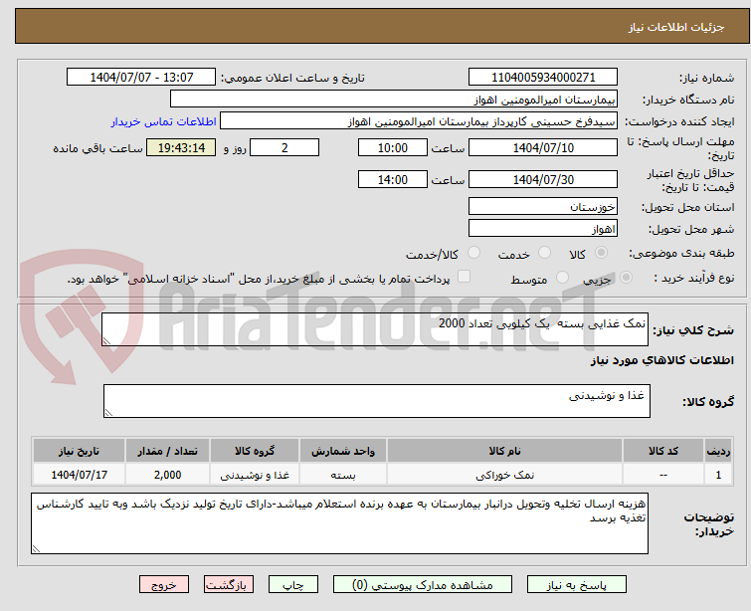
Task: Click the request creator field سیدفرخ حسینی
Action: [419, 121]
